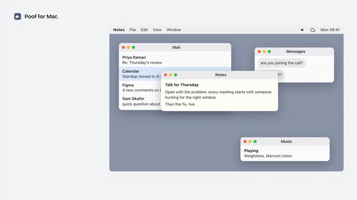Image resolution: width=357 pixels, height=200 pixels.
Task: Click the 'Then the fix, live.' line
Action: coord(180,104)
